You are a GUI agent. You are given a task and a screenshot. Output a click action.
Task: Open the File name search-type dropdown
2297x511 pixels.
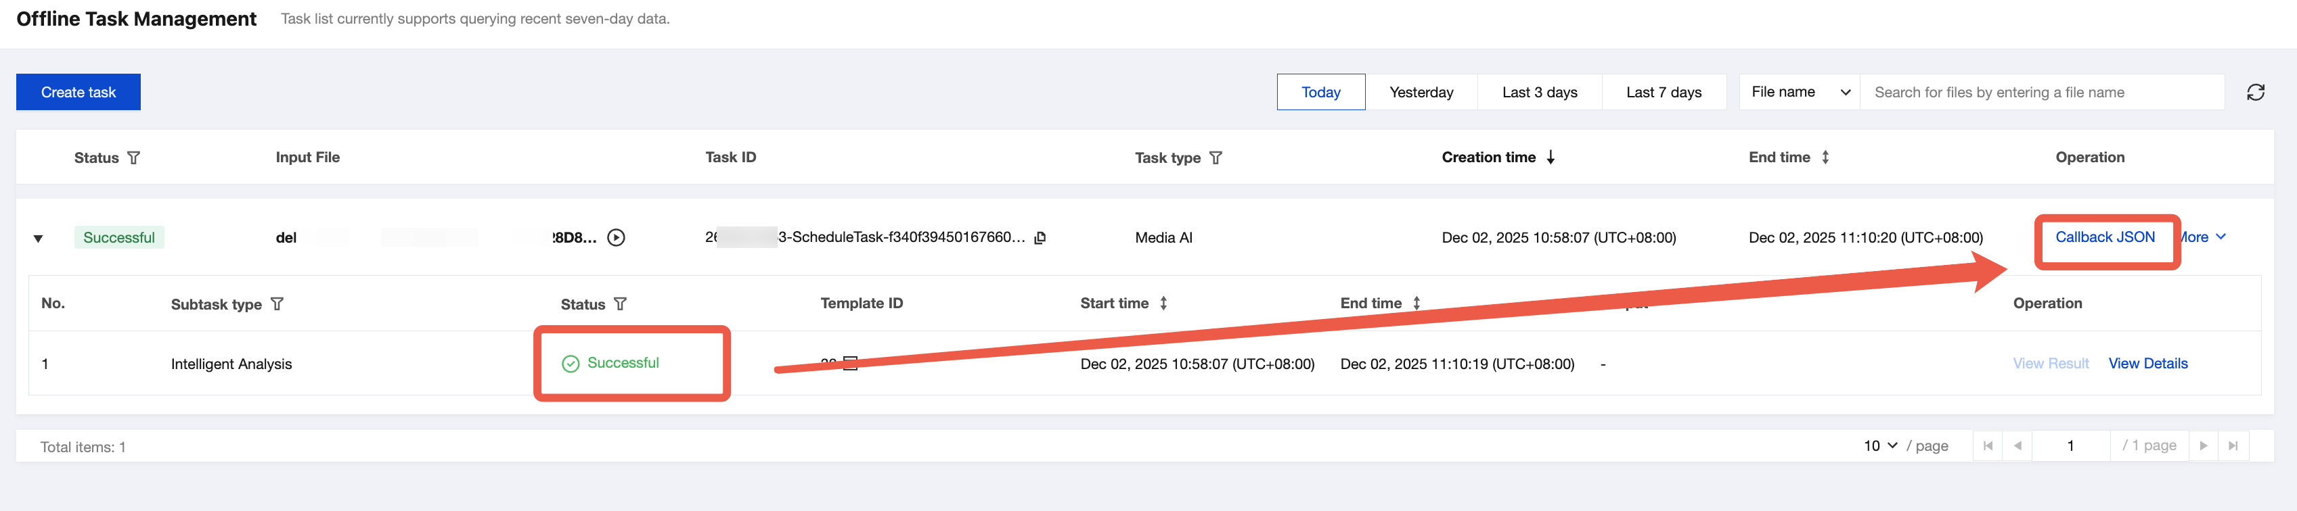coord(1800,93)
